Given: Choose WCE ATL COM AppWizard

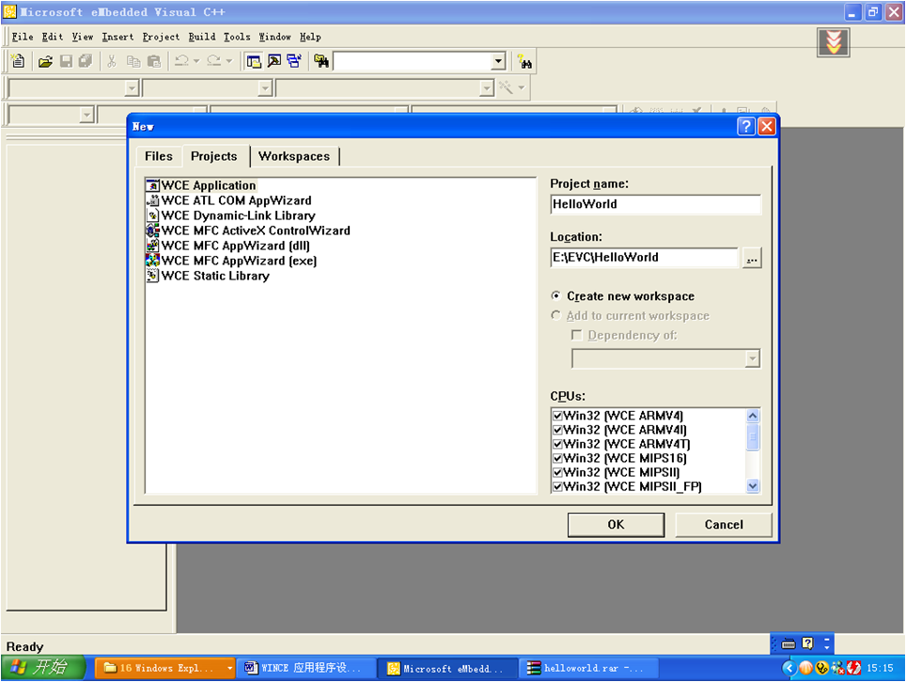Looking at the screenshot, I should pos(236,200).
